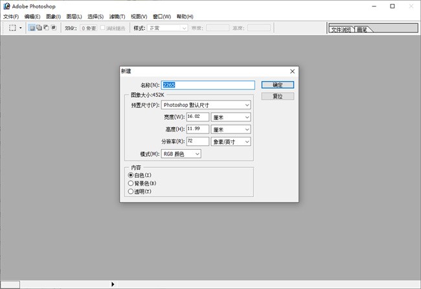Select the Add to Selection mode icon
Screen dimensions: 421x289
point(39,28)
